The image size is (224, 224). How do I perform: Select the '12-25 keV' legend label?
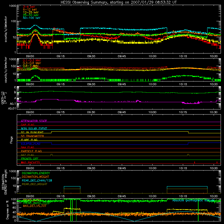click(x=31, y=12)
